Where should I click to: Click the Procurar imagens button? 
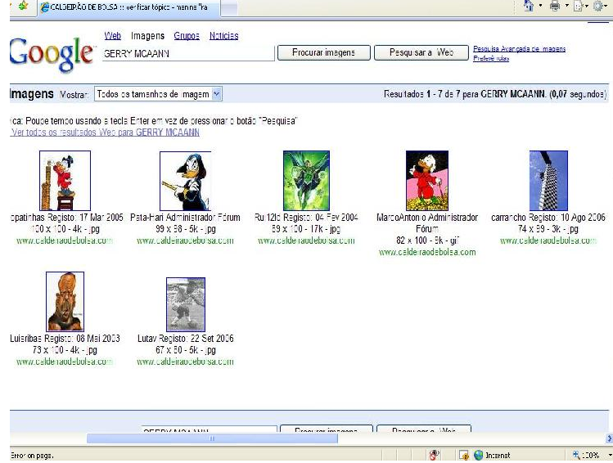coord(324,52)
